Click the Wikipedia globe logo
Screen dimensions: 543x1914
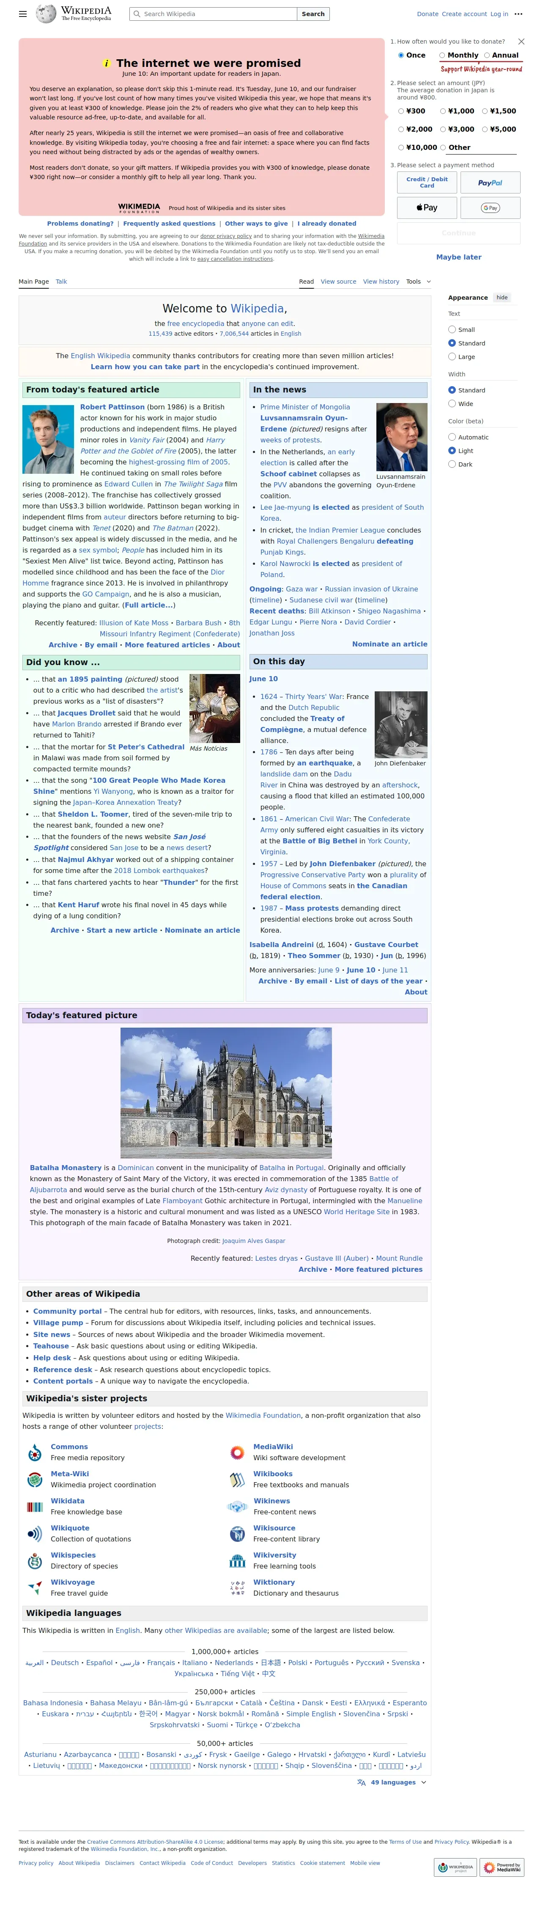(x=46, y=14)
